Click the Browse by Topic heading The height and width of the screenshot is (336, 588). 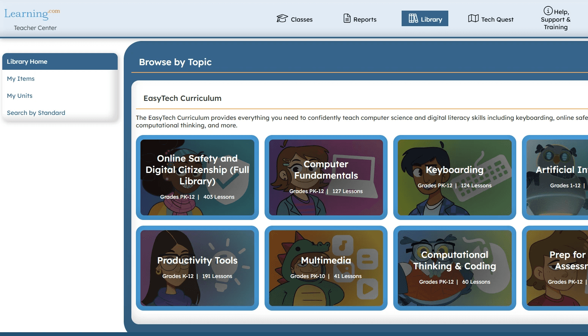coord(175,62)
